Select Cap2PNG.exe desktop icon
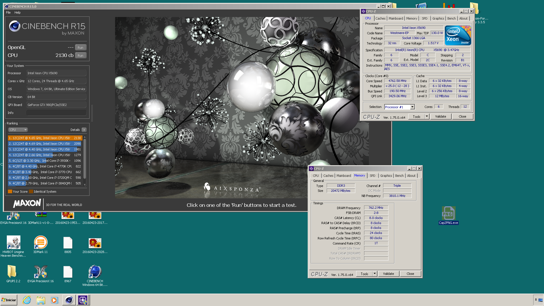544x306 pixels. tap(449, 216)
